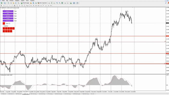
Task: Switch chart to Candlesticks mode
Action: tap(52, 3)
